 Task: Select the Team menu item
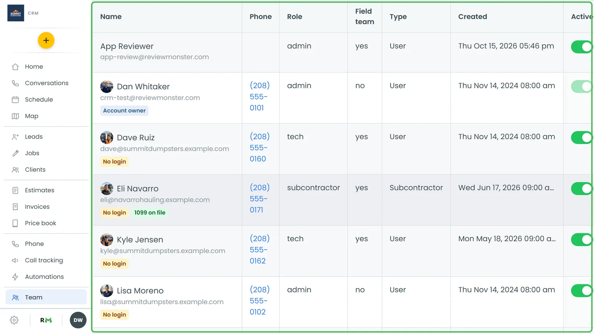click(x=46, y=297)
